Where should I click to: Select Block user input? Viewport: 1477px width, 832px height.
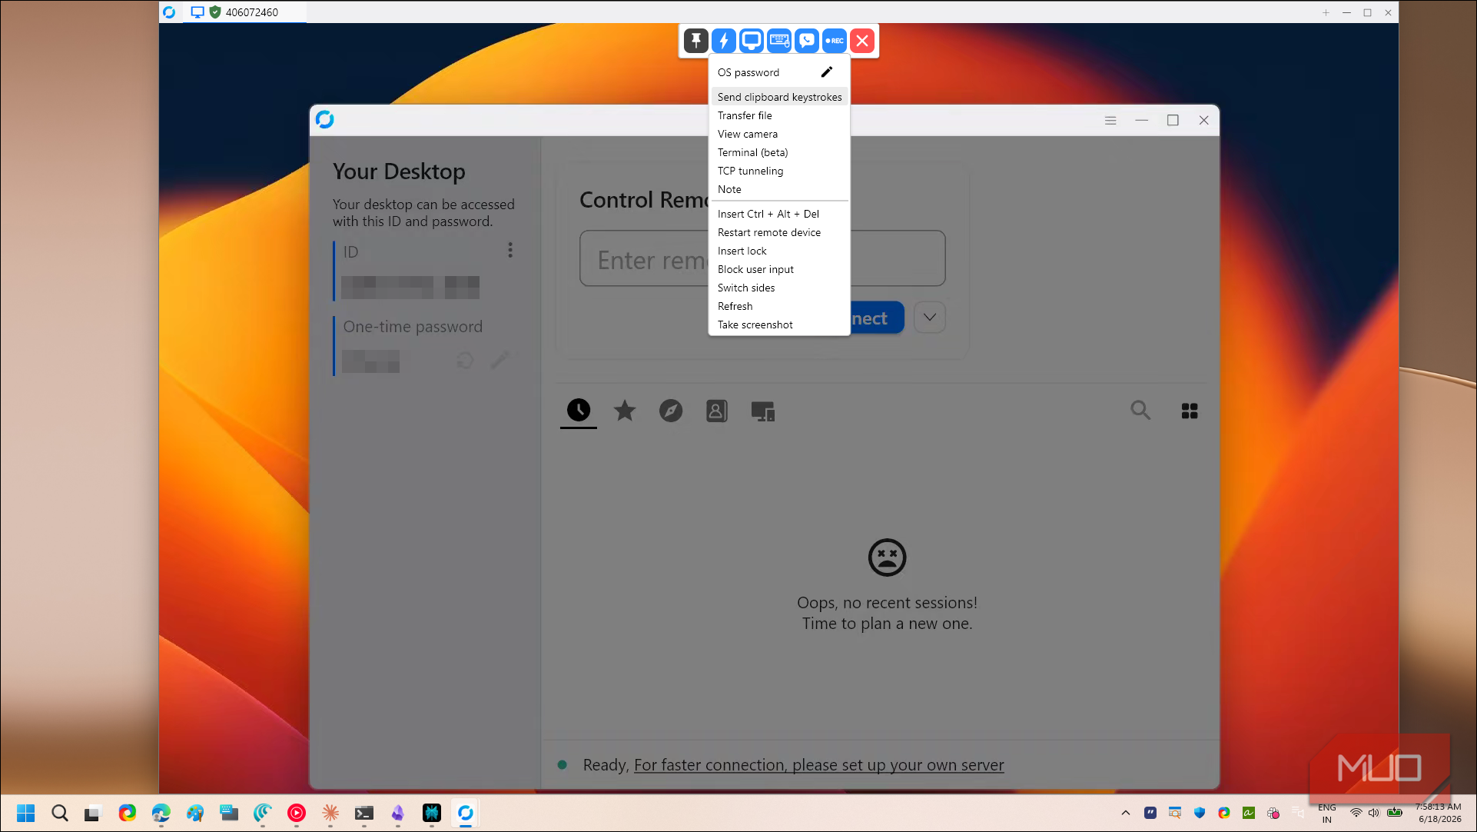point(779,269)
